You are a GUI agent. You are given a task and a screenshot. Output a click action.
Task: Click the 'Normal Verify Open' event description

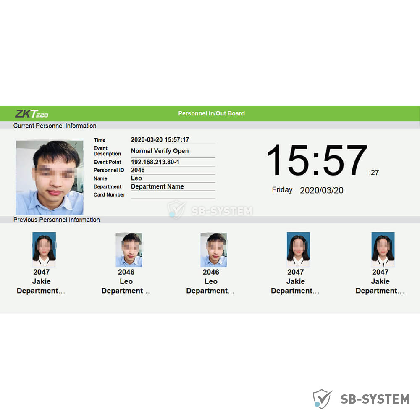tap(160, 151)
